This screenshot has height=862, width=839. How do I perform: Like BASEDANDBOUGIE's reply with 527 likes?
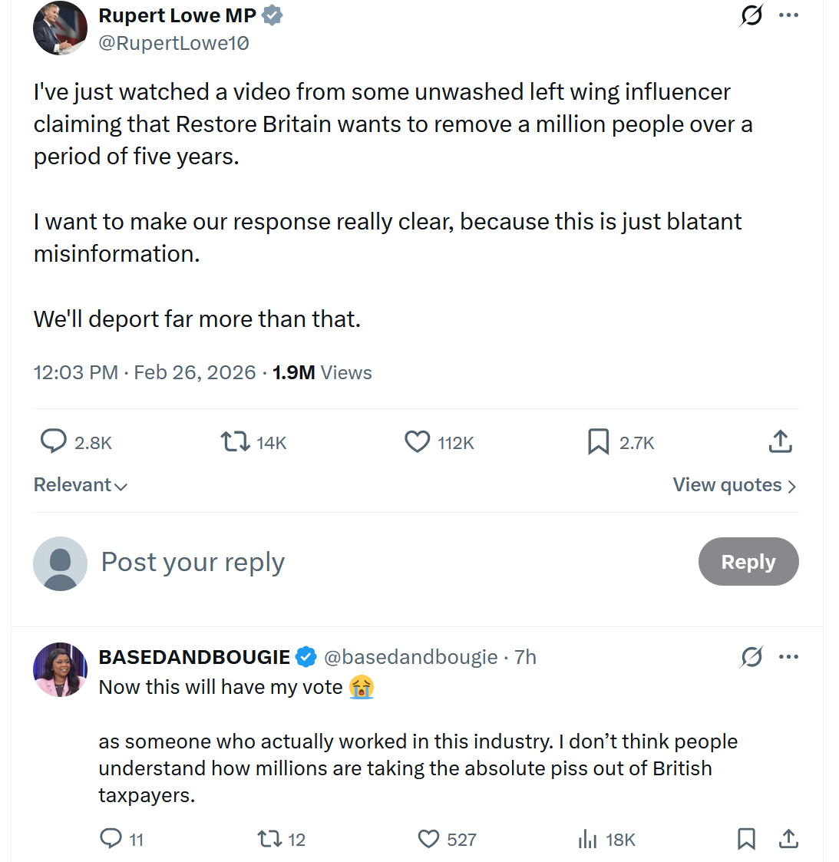tap(428, 838)
